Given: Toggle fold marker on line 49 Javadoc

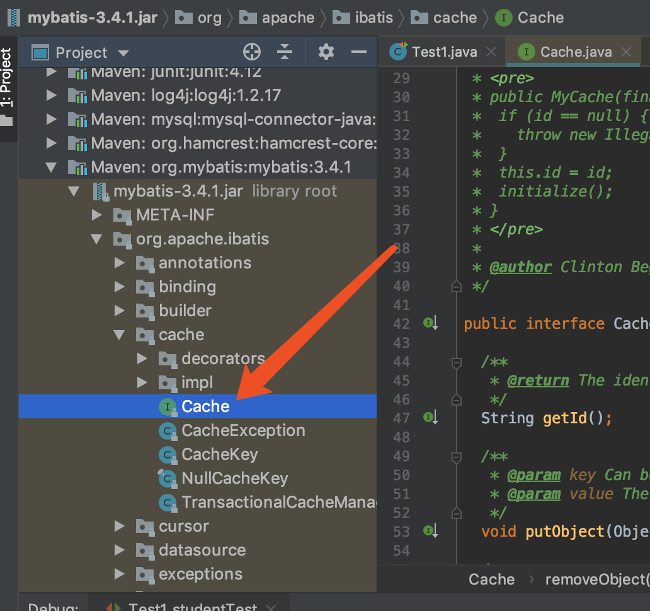Looking at the screenshot, I should (x=457, y=457).
